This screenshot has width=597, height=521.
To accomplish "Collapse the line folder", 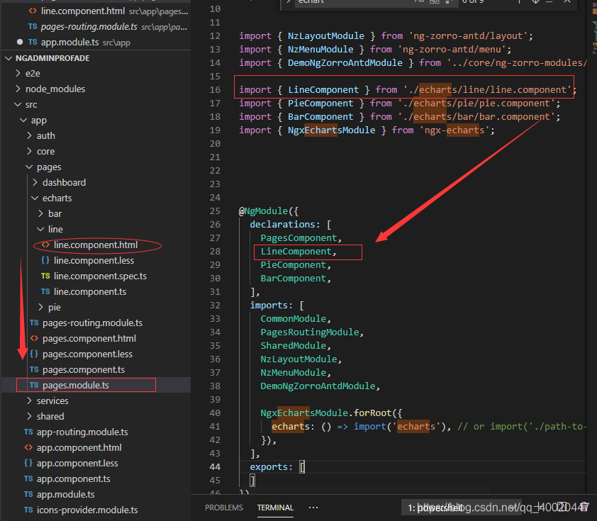I will coord(40,229).
